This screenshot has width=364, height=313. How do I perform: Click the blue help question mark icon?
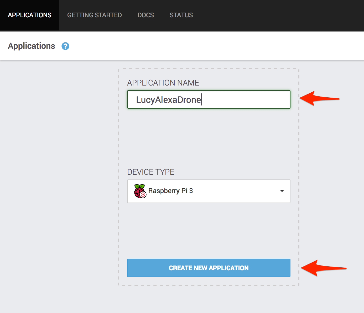click(65, 46)
